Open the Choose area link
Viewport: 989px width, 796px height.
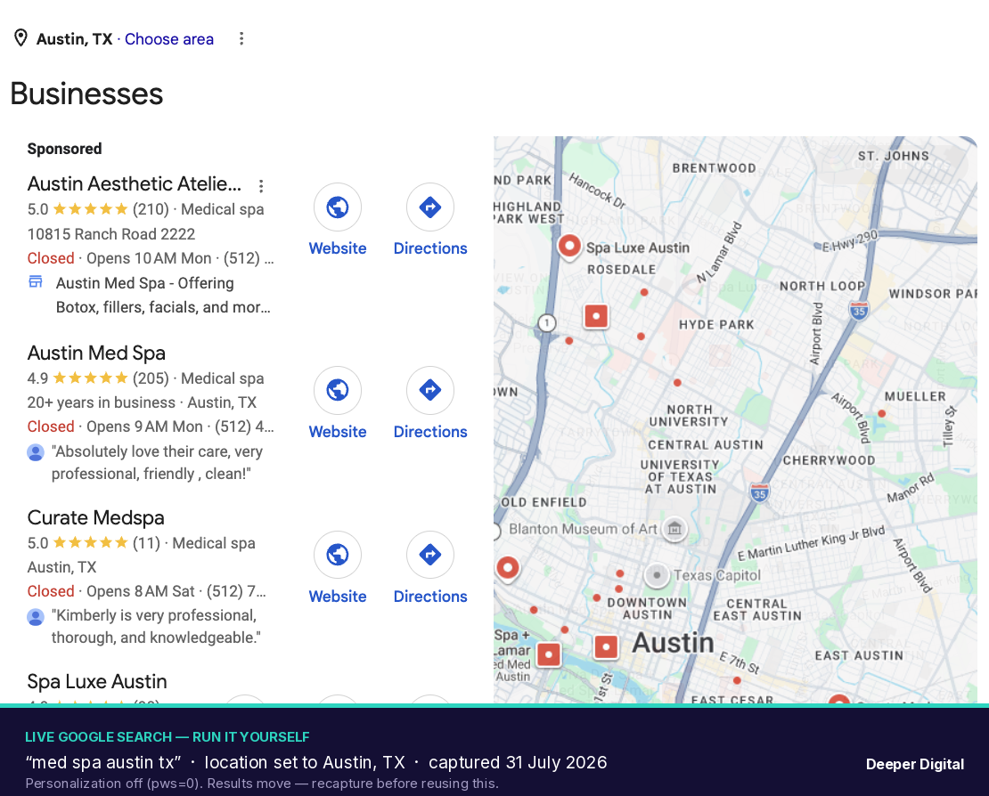[x=169, y=39]
